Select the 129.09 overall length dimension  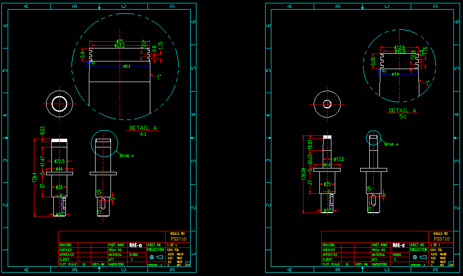(304, 174)
